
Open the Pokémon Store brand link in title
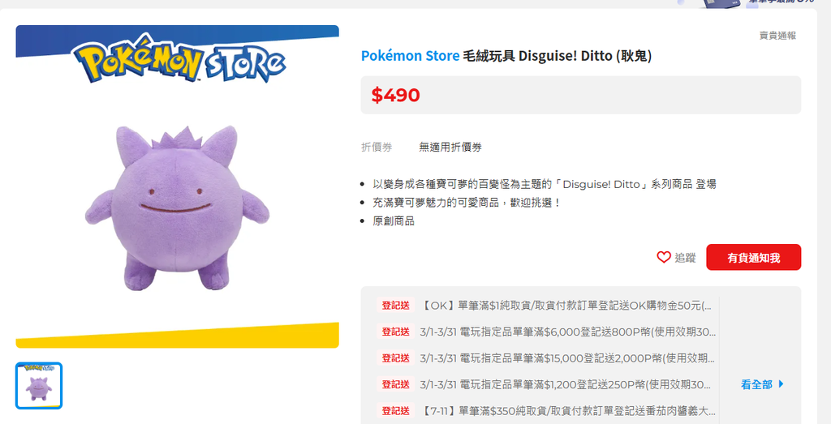click(x=410, y=56)
